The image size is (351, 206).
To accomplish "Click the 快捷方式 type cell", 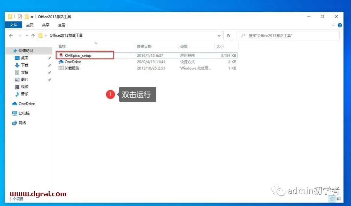I will tap(188, 62).
